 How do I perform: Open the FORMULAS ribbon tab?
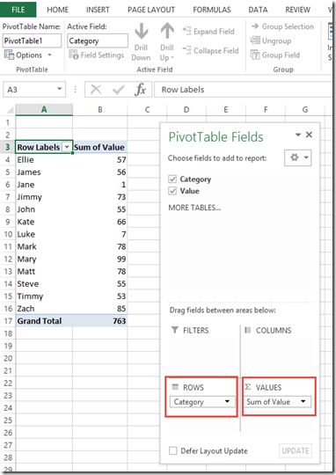click(212, 10)
